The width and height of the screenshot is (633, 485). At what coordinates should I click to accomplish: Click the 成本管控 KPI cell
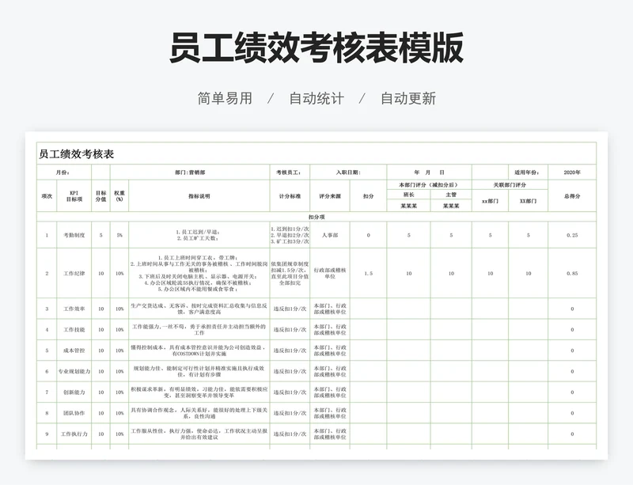coord(74,350)
